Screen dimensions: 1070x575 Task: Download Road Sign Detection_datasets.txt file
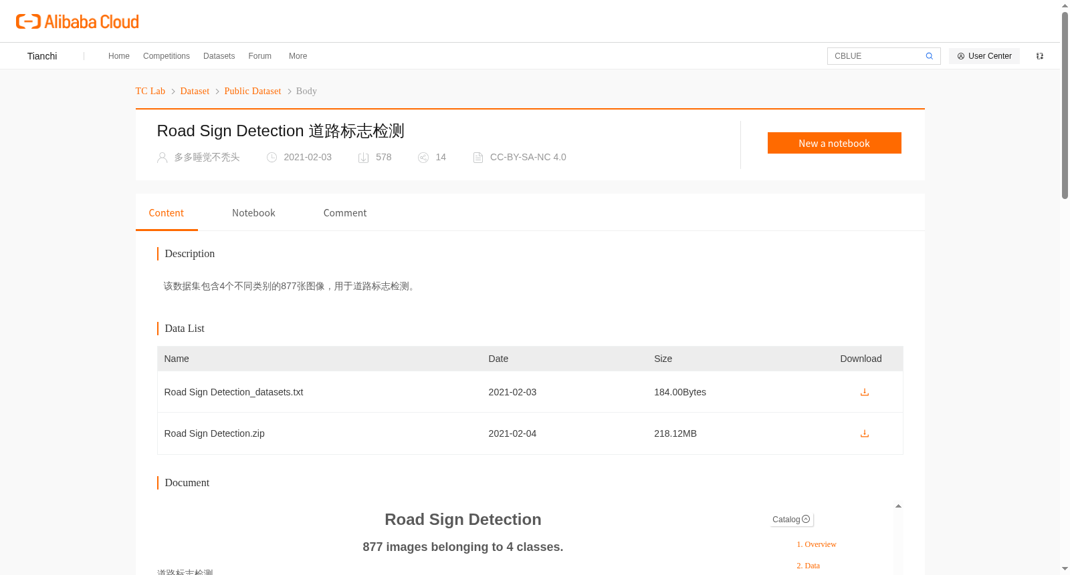point(864,392)
